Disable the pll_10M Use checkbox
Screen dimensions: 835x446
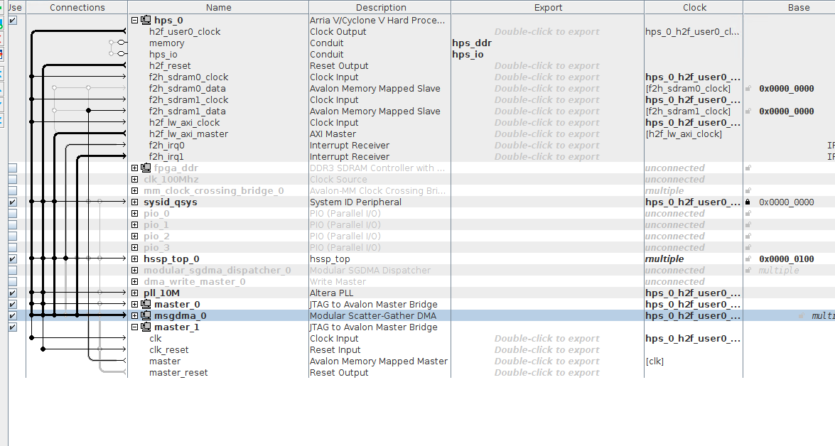pyautogui.click(x=13, y=293)
